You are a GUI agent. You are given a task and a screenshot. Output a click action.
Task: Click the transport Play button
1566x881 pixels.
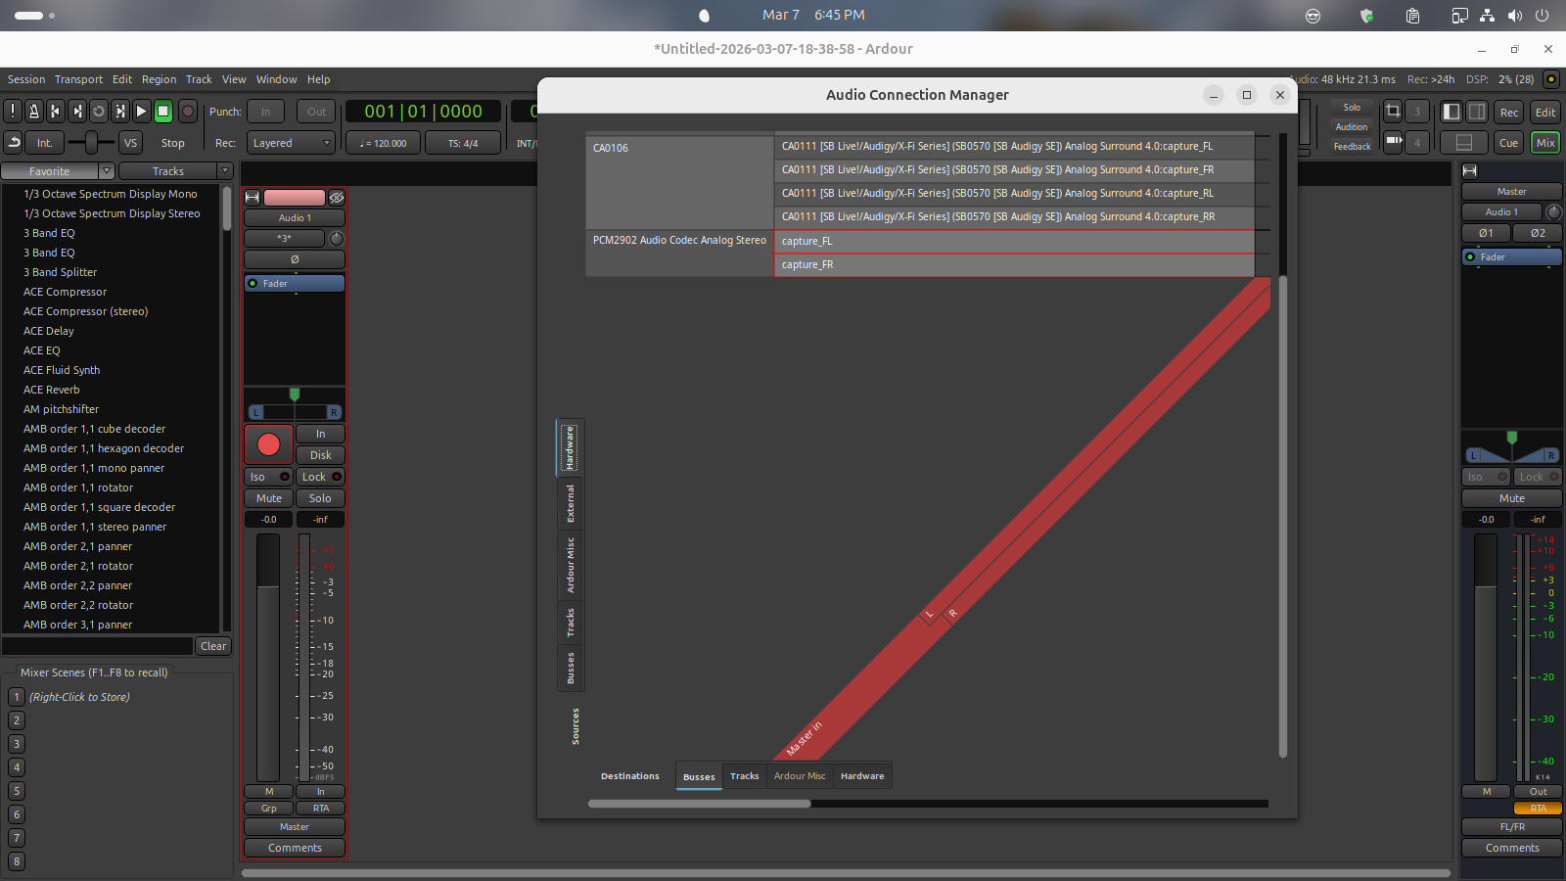coord(141,112)
